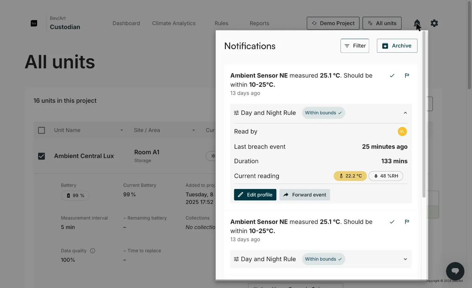
Task: Flag the first Ambient Sensor NE notification
Action: pyautogui.click(x=407, y=76)
